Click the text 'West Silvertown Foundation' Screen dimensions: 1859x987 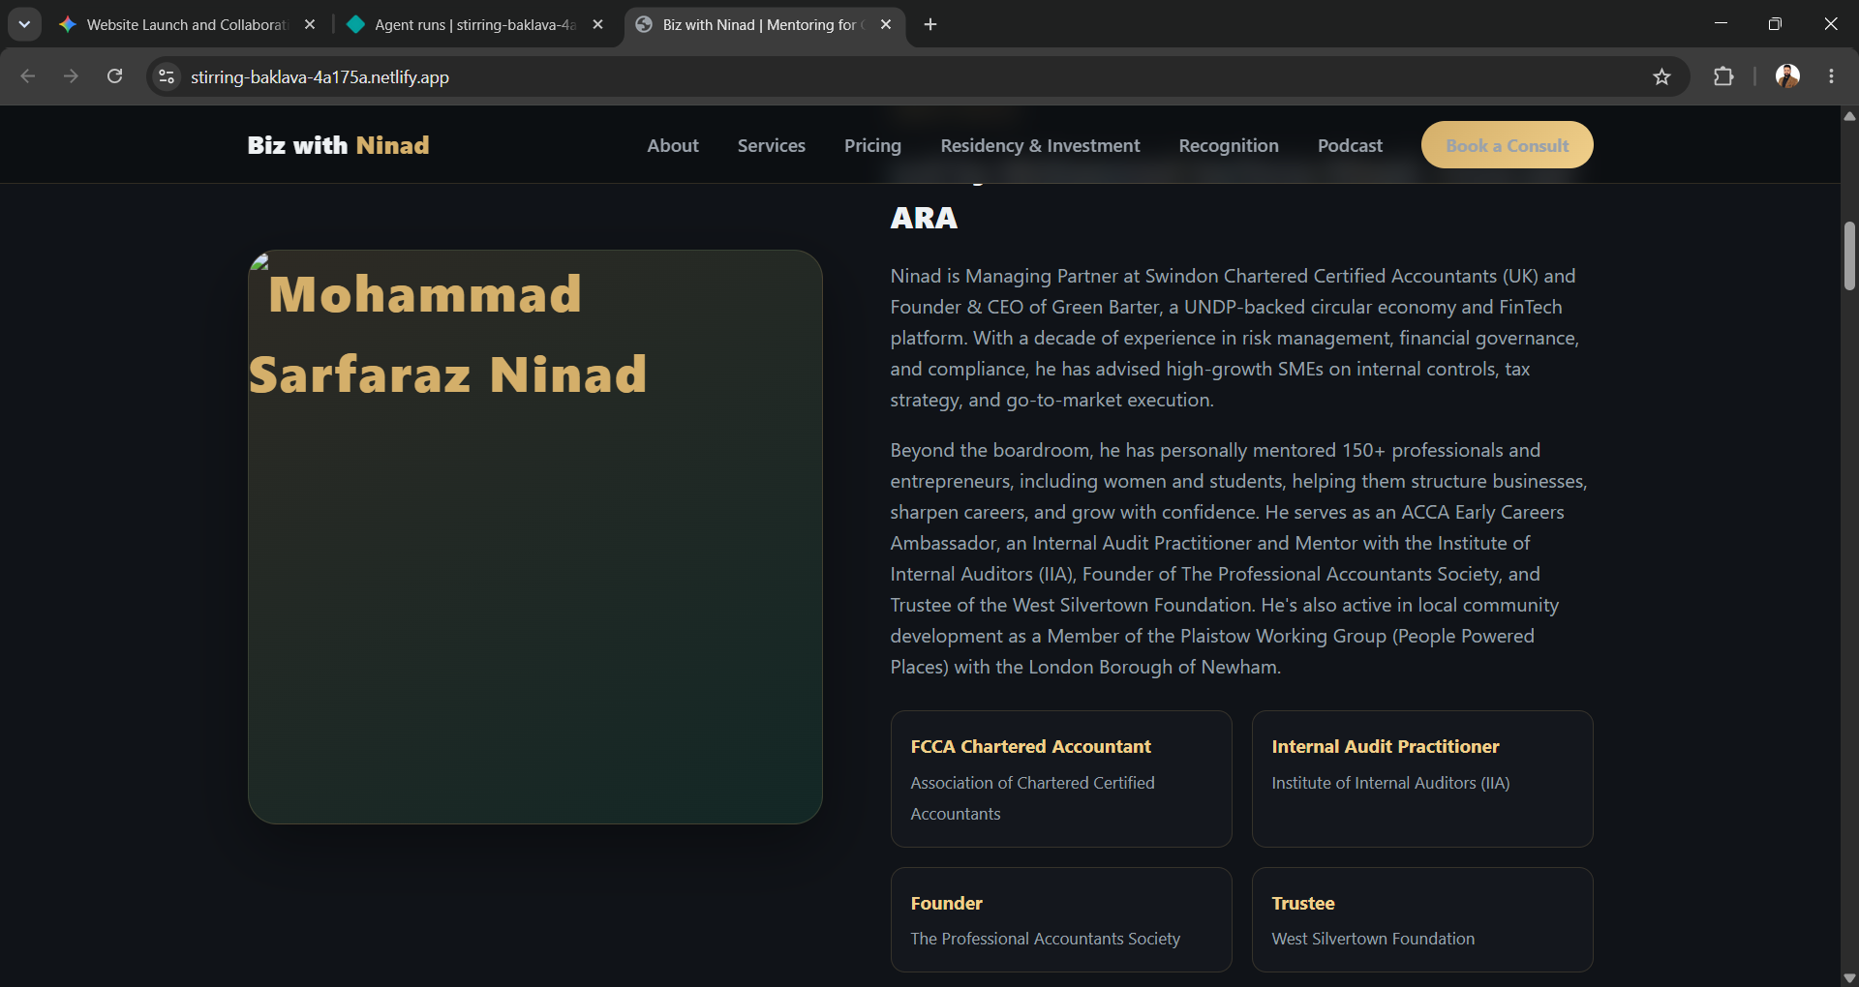(1373, 939)
